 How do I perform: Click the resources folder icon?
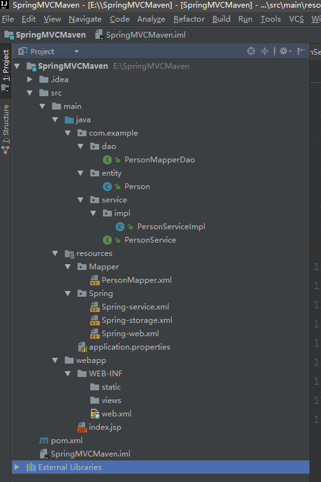click(x=69, y=253)
